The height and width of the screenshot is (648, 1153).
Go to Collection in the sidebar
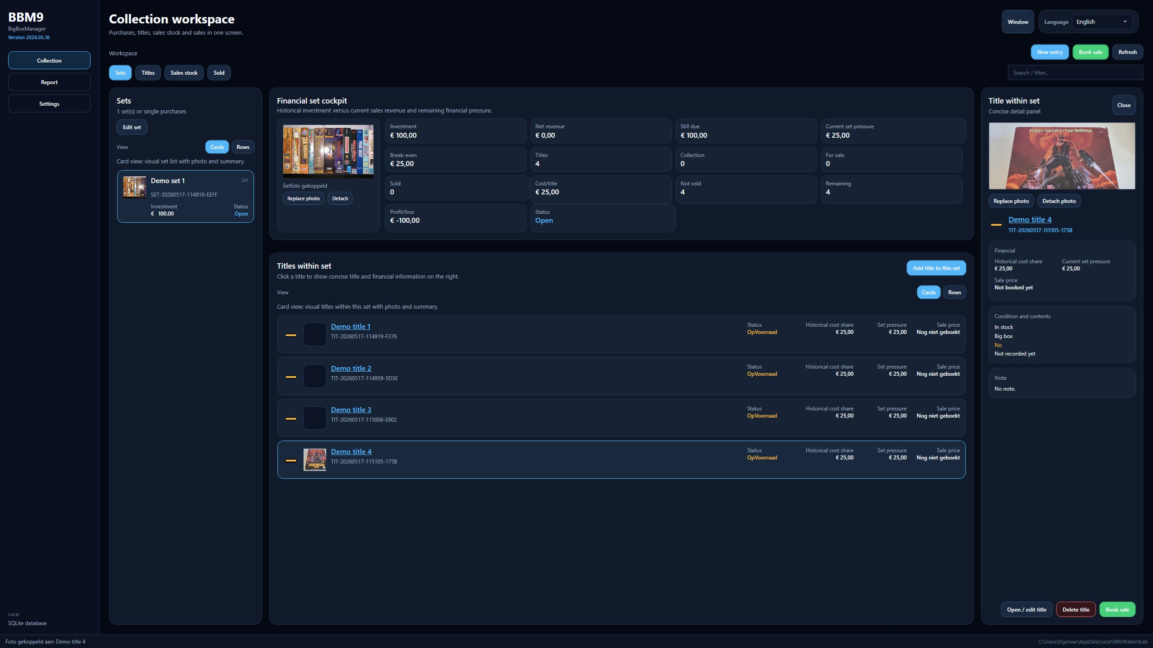tap(49, 60)
